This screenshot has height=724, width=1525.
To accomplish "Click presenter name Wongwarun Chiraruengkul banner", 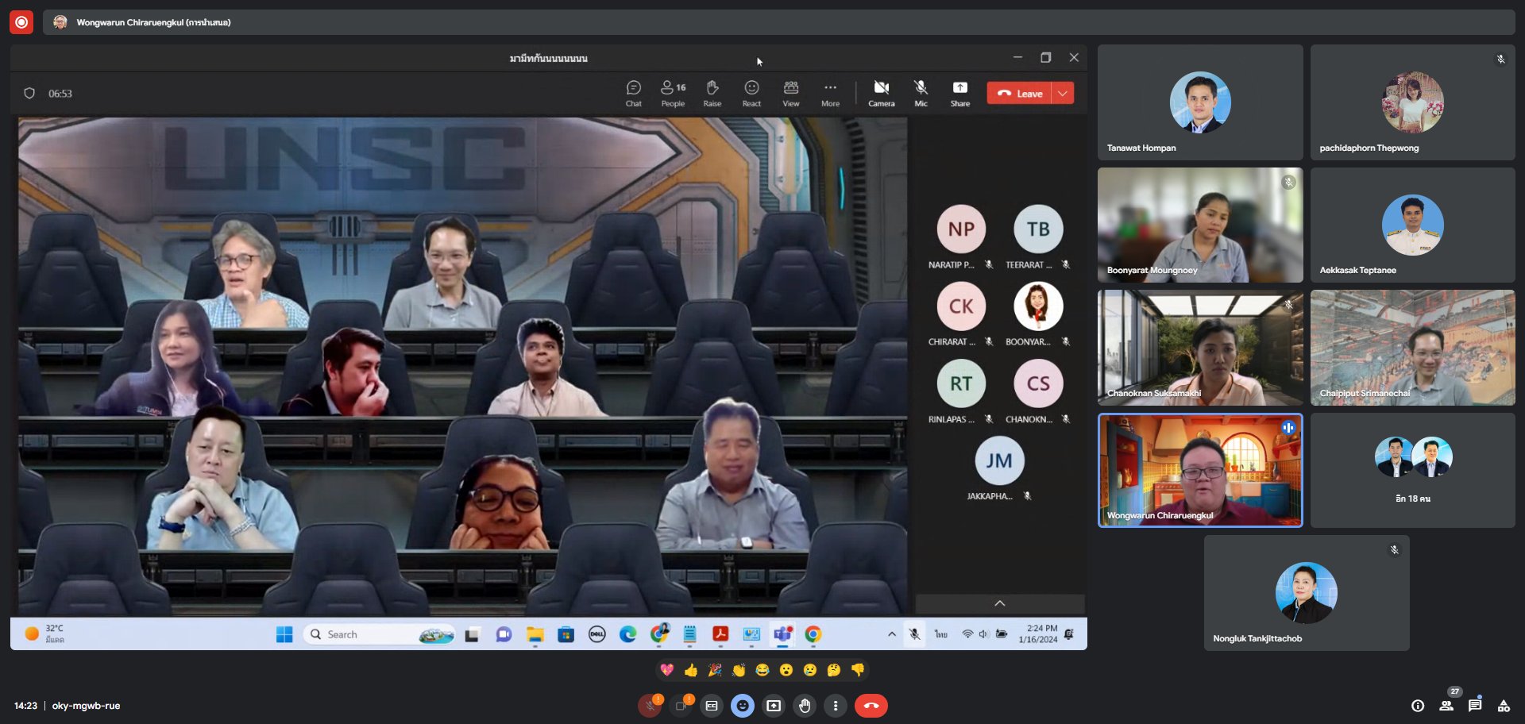I will [153, 22].
